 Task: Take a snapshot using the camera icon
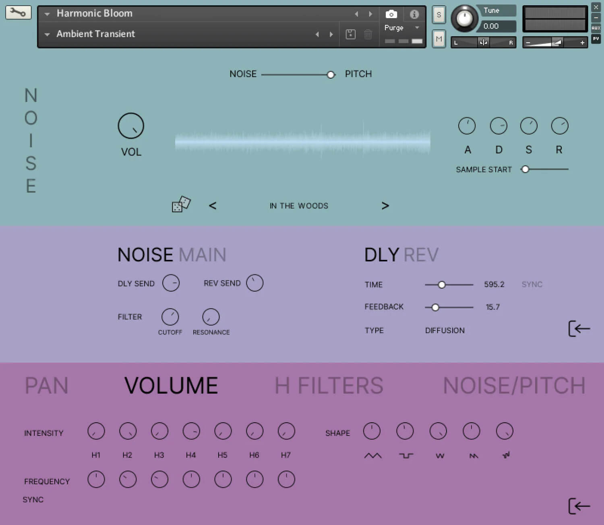tap(391, 15)
